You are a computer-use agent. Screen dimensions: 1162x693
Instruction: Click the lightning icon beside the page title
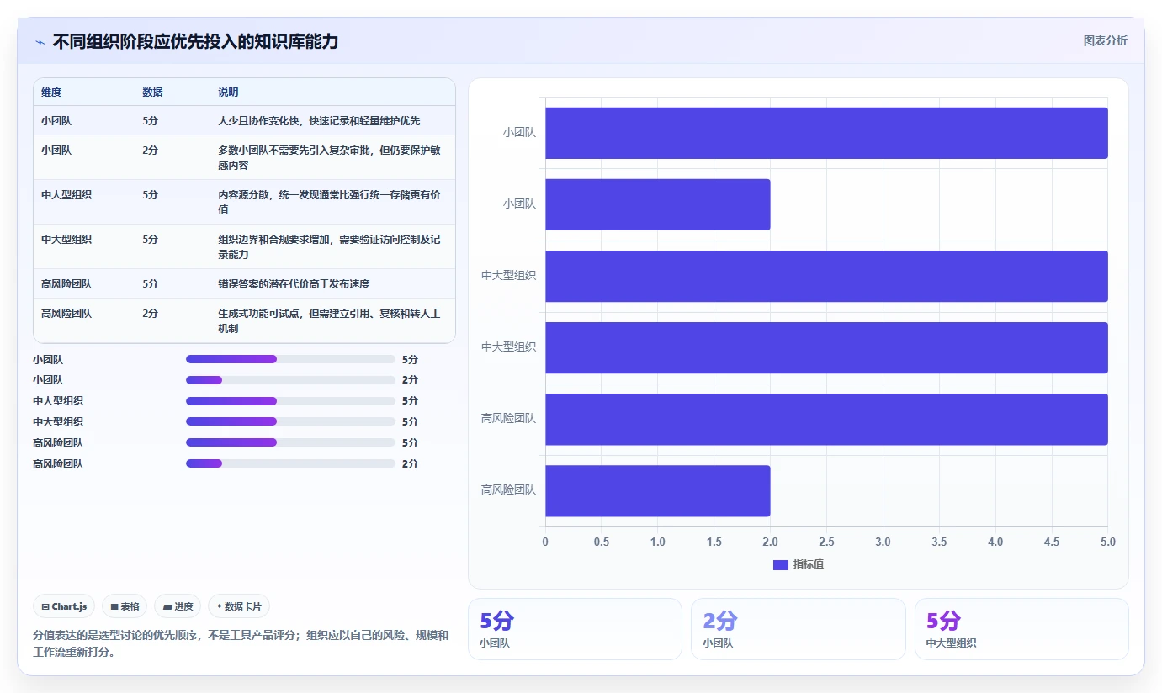(x=40, y=42)
